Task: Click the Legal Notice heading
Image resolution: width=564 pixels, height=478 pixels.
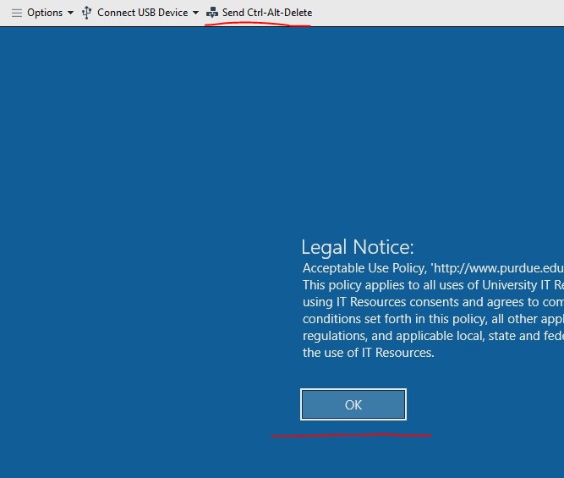Action: tap(357, 247)
